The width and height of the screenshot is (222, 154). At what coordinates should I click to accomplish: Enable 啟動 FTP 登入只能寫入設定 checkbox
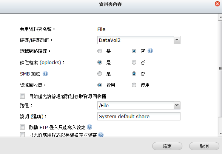pos(22,127)
